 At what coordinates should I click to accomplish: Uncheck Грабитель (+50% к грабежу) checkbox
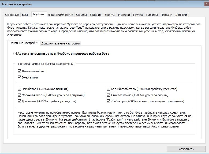tap(19, 101)
